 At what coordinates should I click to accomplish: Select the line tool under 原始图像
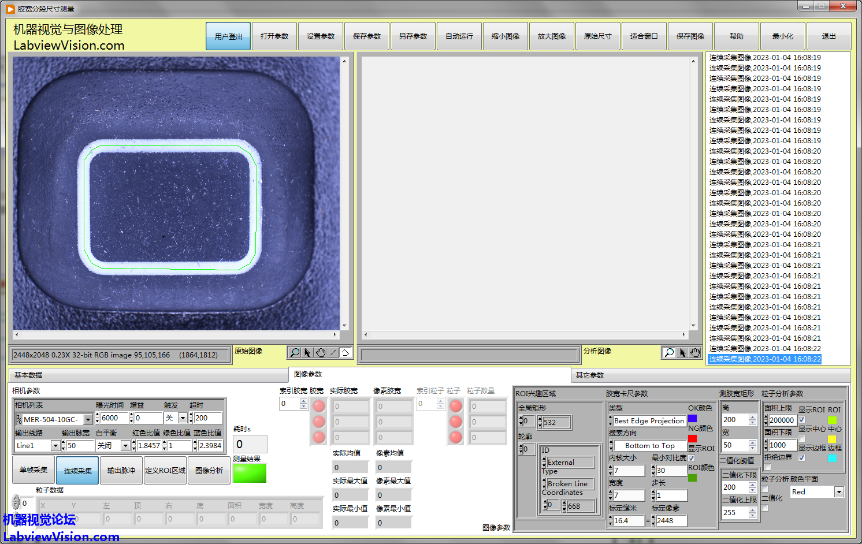tap(333, 352)
